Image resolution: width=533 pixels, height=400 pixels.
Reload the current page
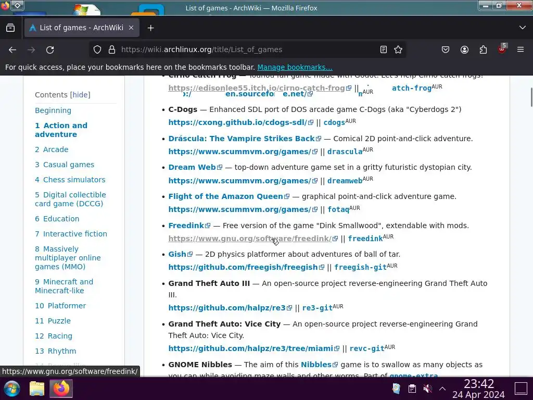pyautogui.click(x=50, y=50)
